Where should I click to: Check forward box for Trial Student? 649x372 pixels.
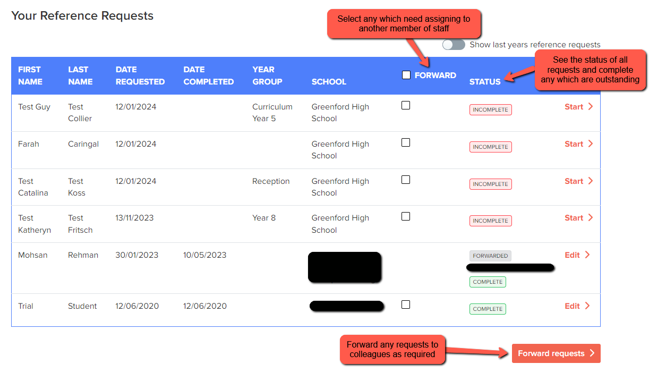pyautogui.click(x=406, y=305)
